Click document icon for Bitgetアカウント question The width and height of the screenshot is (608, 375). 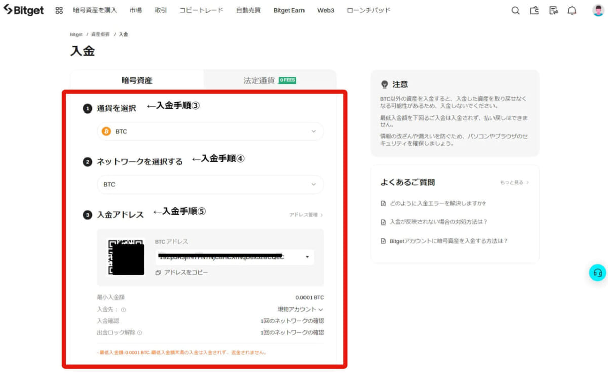(383, 241)
